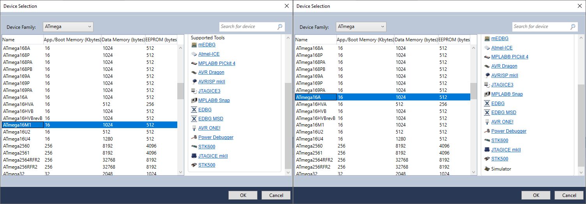This screenshot has height=204, width=586.
Task: Open STK600 link in right window
Action: (500, 141)
